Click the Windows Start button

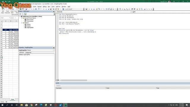2,105
